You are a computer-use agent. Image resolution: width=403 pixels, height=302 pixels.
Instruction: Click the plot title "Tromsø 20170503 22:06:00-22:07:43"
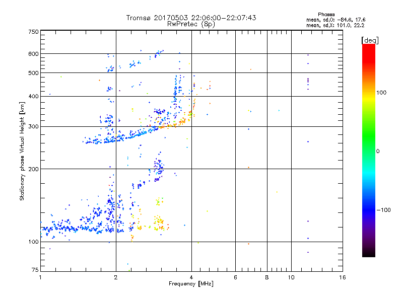(191, 18)
